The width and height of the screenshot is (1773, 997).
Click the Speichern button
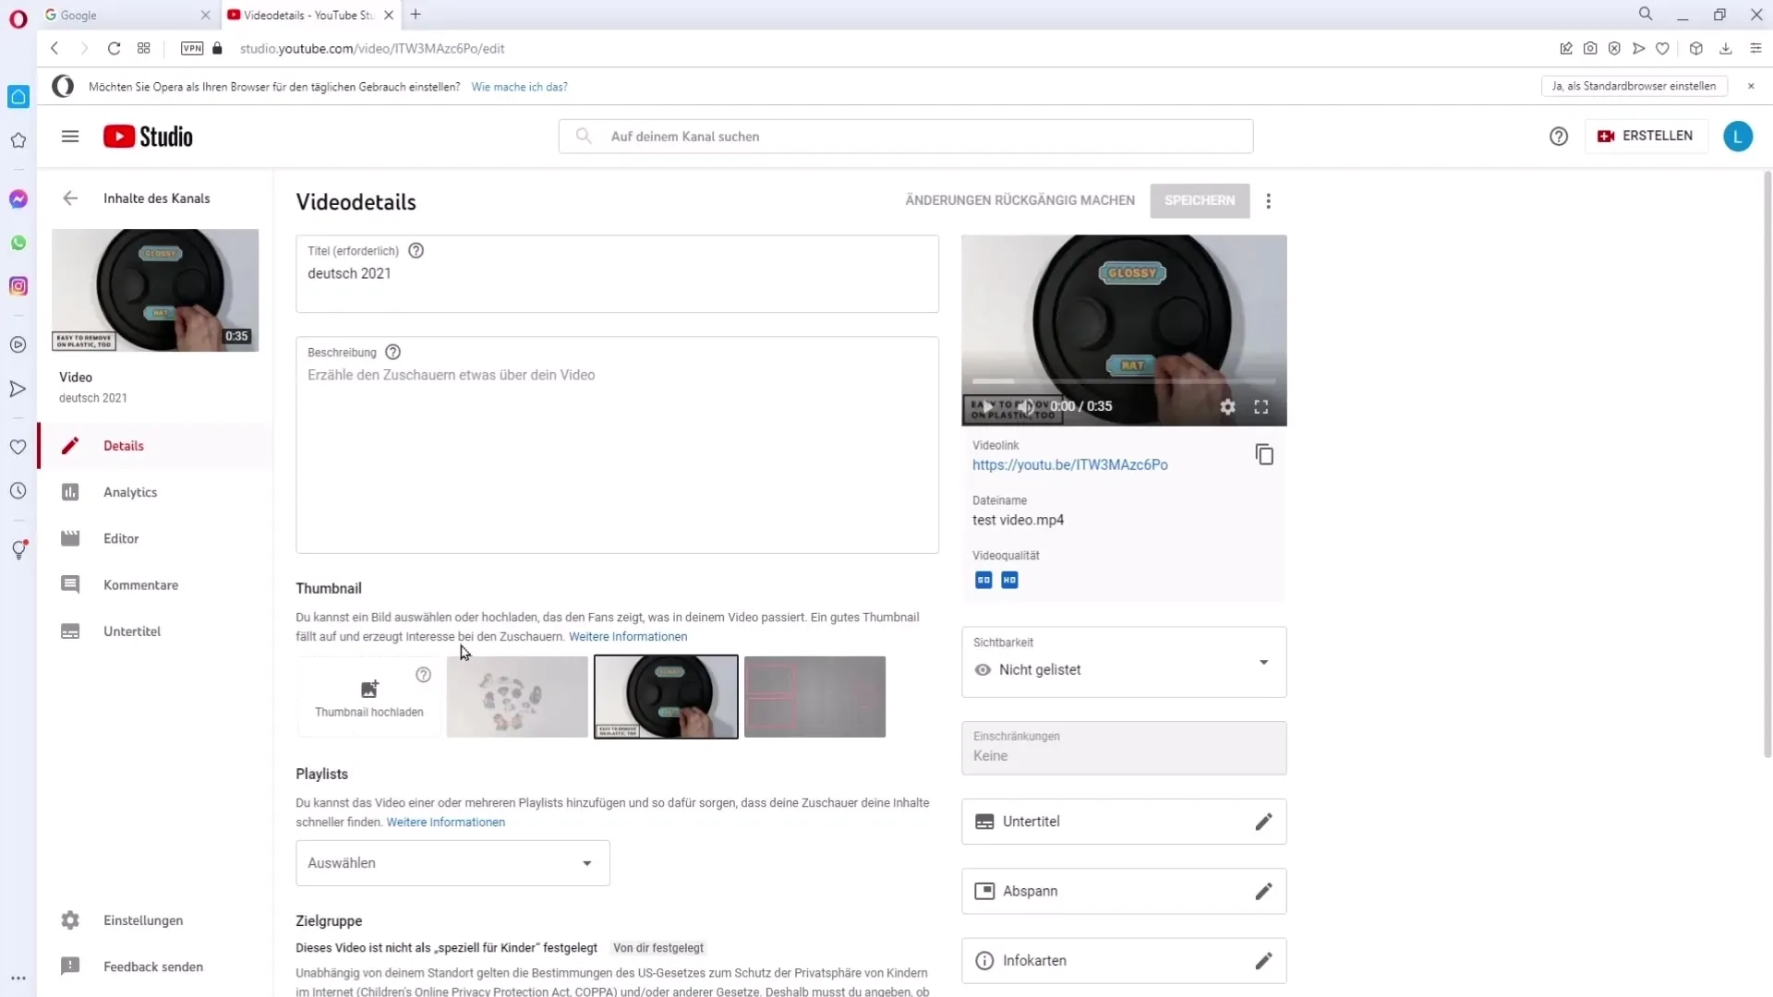(x=1200, y=199)
